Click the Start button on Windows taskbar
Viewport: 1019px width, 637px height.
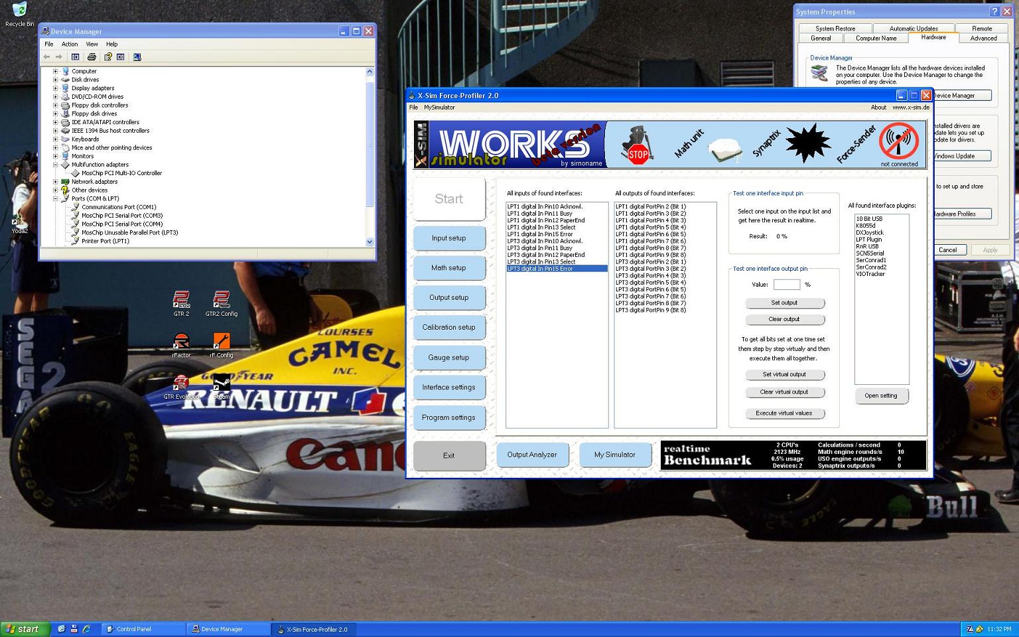coord(24,629)
